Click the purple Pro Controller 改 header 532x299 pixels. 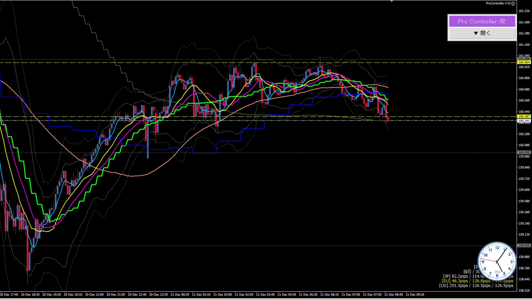[x=482, y=21]
